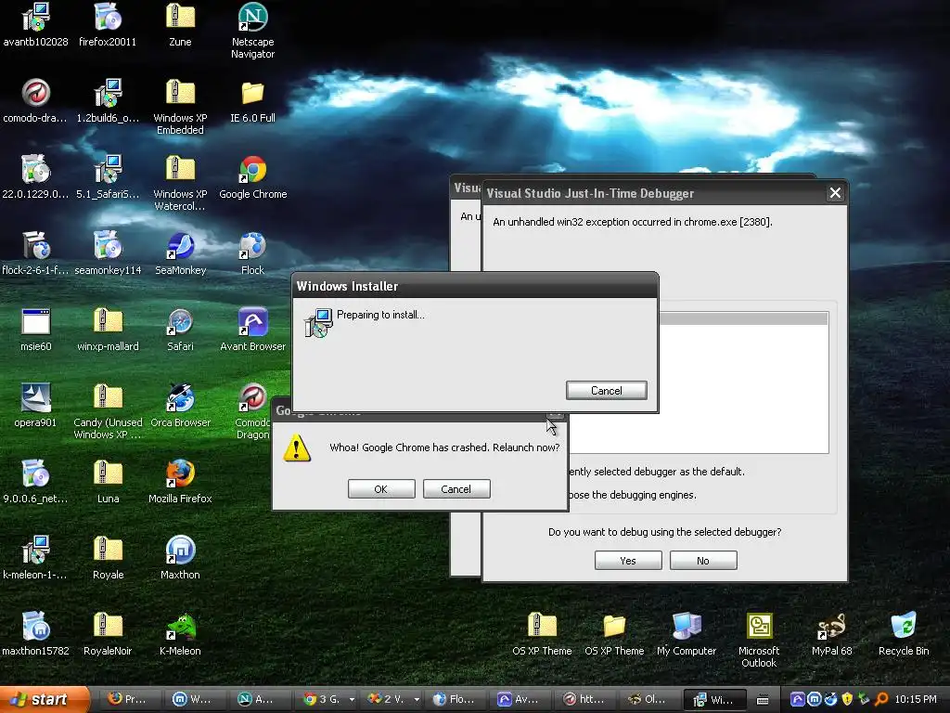Click the Windows Installer title bar
The width and height of the screenshot is (950, 713).
click(x=475, y=286)
